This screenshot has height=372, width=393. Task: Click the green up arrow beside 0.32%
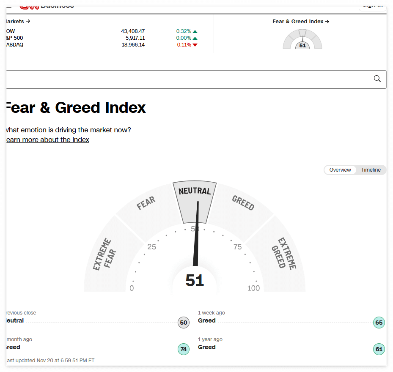[195, 32]
